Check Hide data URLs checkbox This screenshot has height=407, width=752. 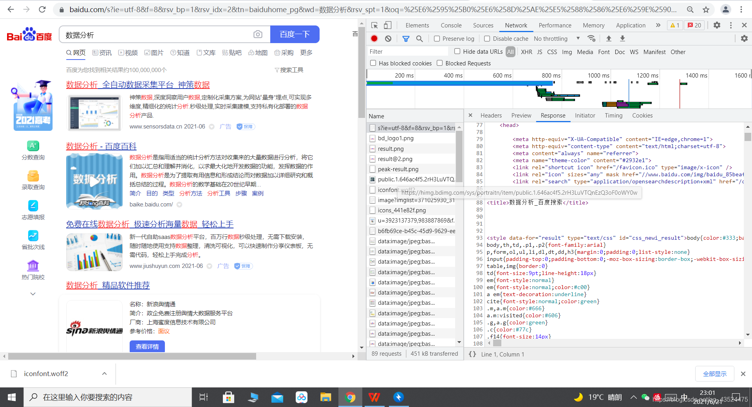(457, 51)
